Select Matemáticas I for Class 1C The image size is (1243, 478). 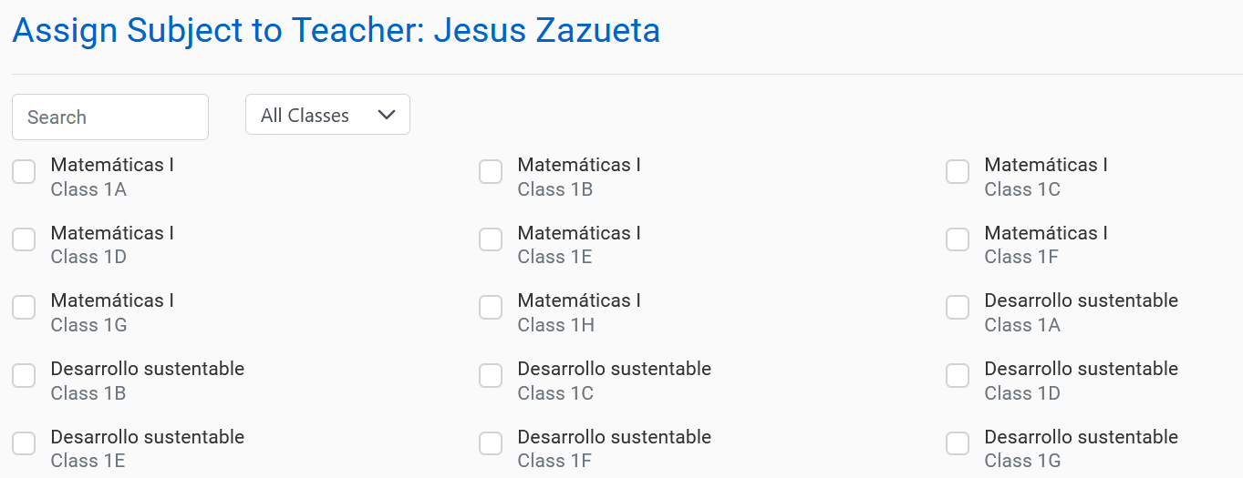click(x=958, y=171)
